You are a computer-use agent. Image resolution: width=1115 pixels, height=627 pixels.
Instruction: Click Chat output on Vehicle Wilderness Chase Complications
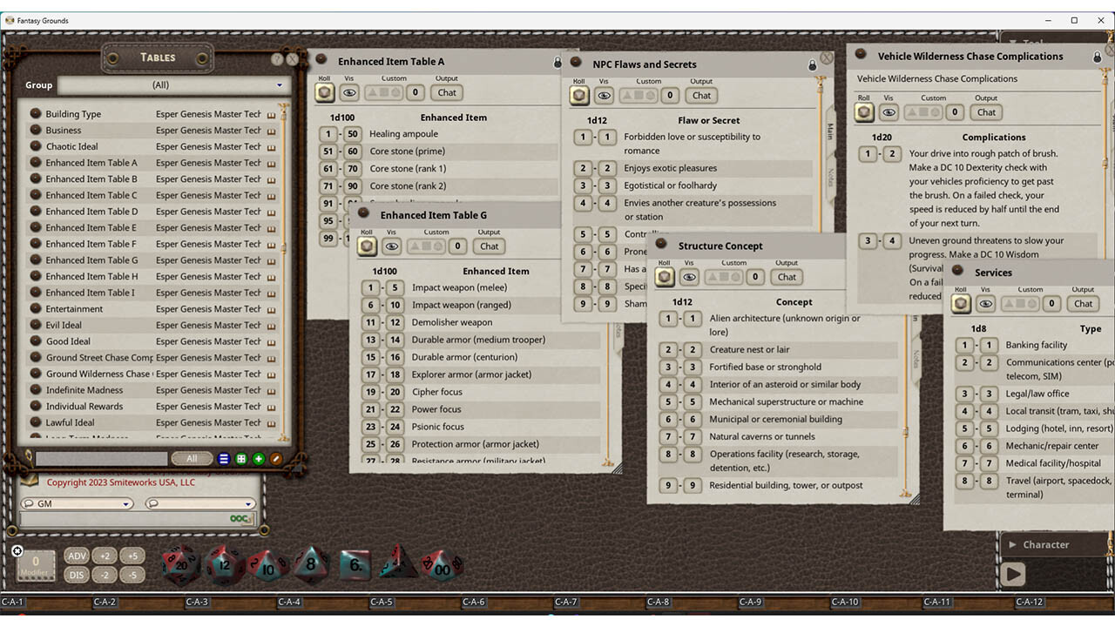tap(985, 111)
